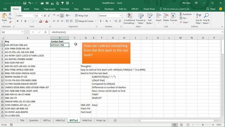Screen dimensions: 225x127
Task: Pick the fill color bucket swatch
Action: (x=41, y=21)
